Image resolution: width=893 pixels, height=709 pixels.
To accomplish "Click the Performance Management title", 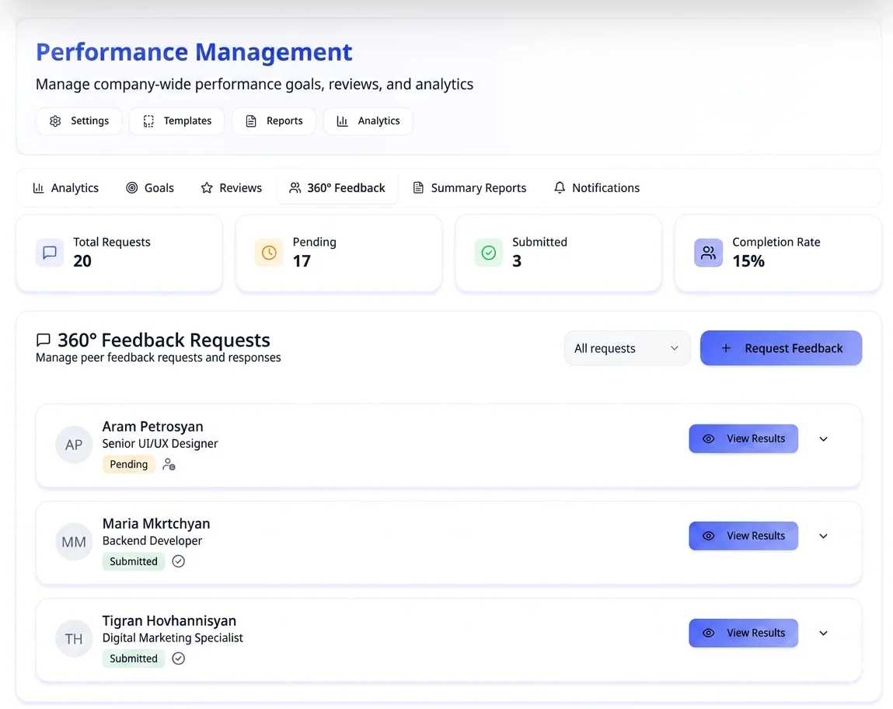I will click(x=194, y=52).
